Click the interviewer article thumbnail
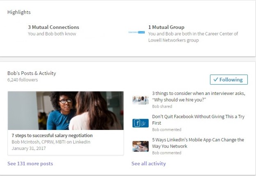Image resolution: width=256 pixels, height=176 pixels. tap(140, 100)
